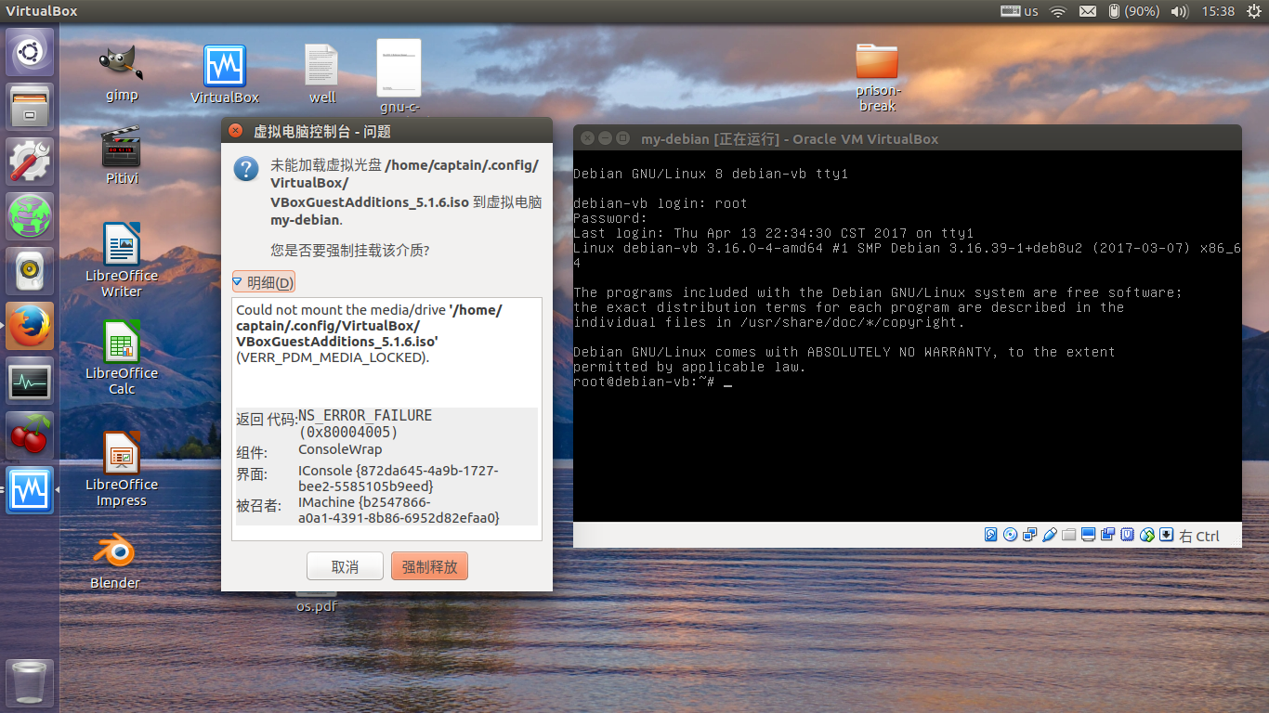This screenshot has width=1269, height=713.
Task: Launch Firefox from the launcher
Action: pos(30,326)
